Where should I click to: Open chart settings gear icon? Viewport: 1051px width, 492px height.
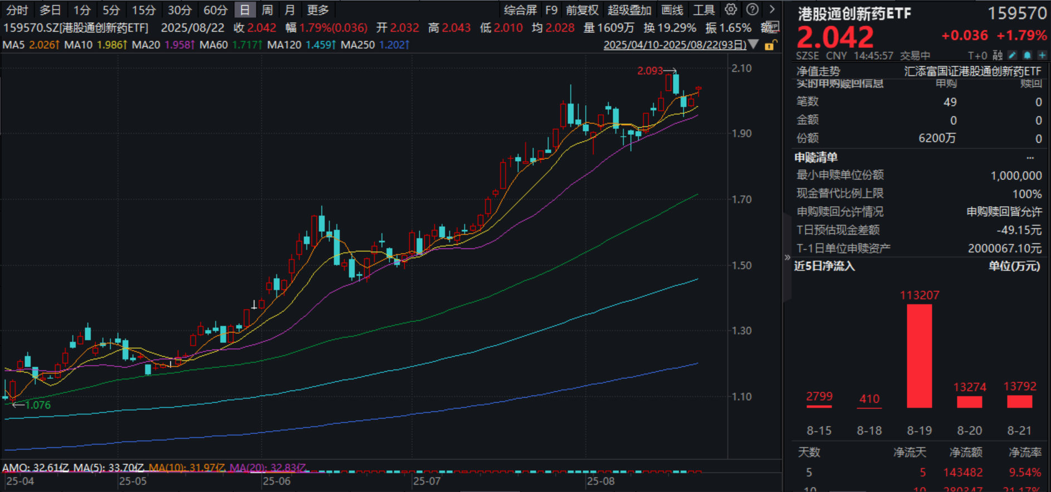(731, 9)
